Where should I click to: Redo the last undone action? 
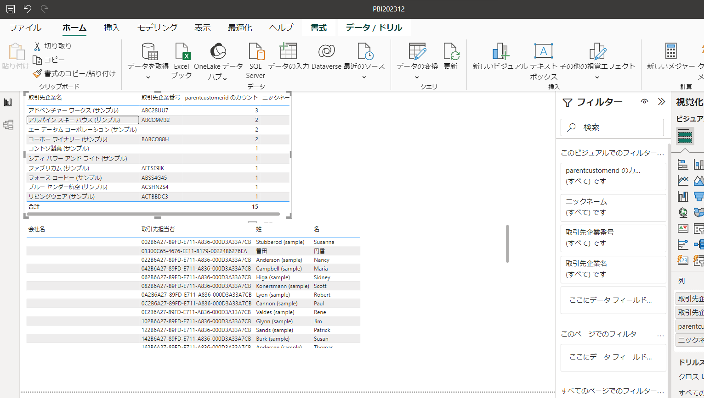pyautogui.click(x=45, y=9)
